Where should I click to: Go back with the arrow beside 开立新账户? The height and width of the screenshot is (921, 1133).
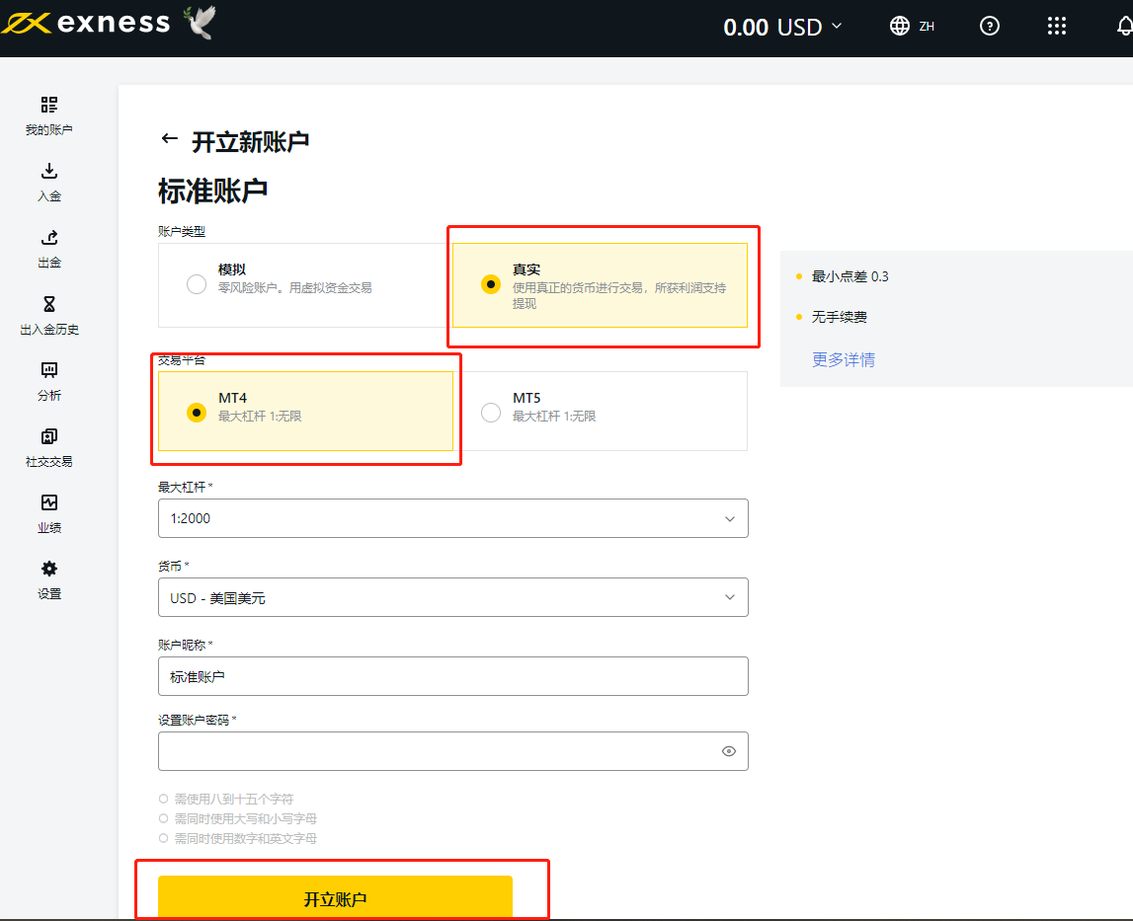170,138
